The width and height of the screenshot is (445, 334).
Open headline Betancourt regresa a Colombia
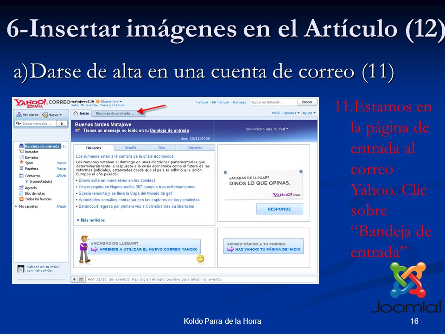click(x=136, y=206)
